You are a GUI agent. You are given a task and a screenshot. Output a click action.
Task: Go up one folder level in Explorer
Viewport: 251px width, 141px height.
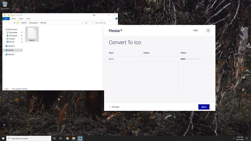15,23
